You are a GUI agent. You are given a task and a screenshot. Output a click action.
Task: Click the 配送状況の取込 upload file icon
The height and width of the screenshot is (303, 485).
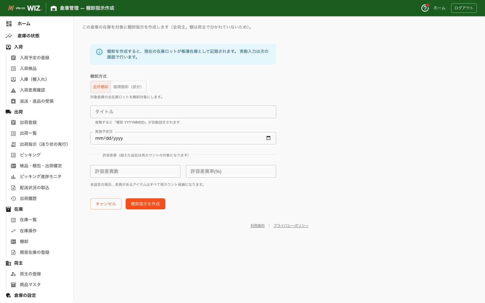click(x=13, y=188)
